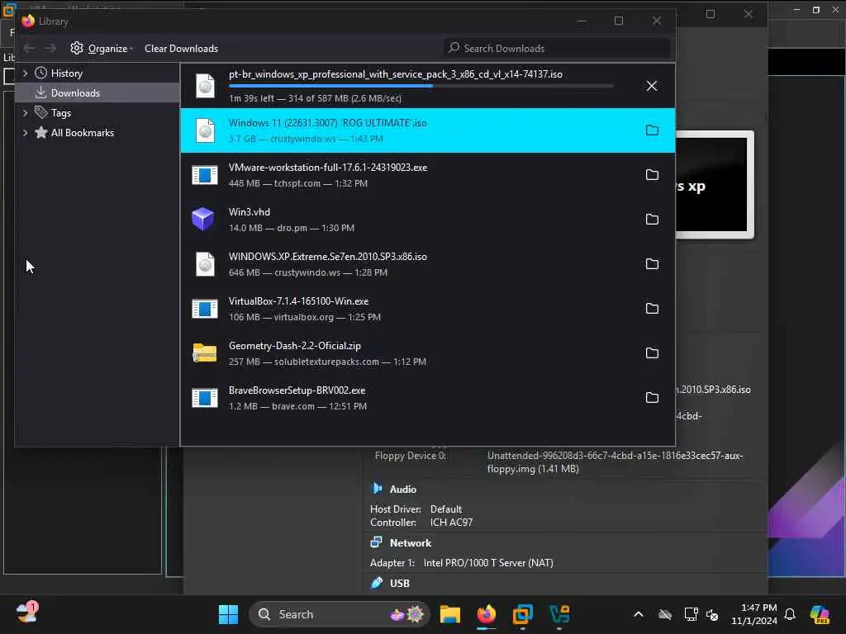Show hidden system tray icons
The image size is (846, 634).
pyautogui.click(x=639, y=614)
